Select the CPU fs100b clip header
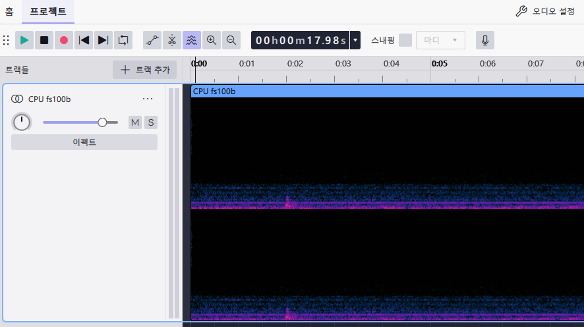Viewport: 584px width, 327px height. 388,91
